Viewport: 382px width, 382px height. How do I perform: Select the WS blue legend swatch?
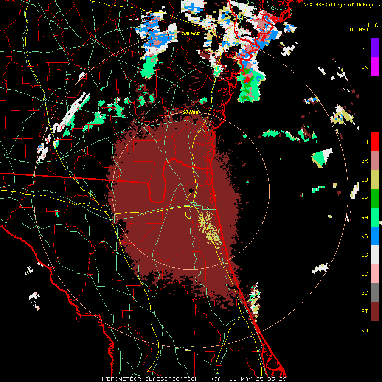pos(375,236)
